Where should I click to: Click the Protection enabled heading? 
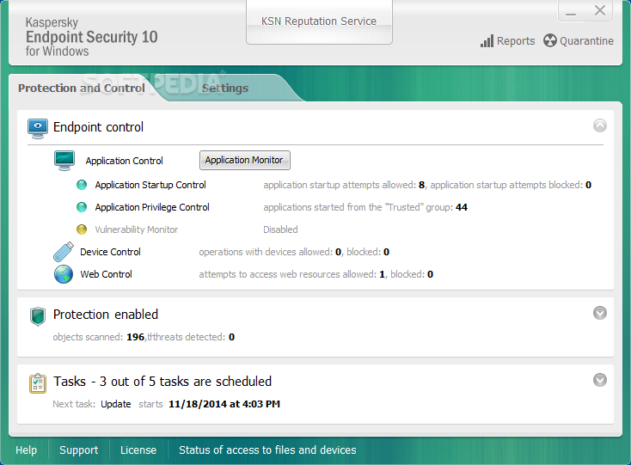(x=106, y=315)
